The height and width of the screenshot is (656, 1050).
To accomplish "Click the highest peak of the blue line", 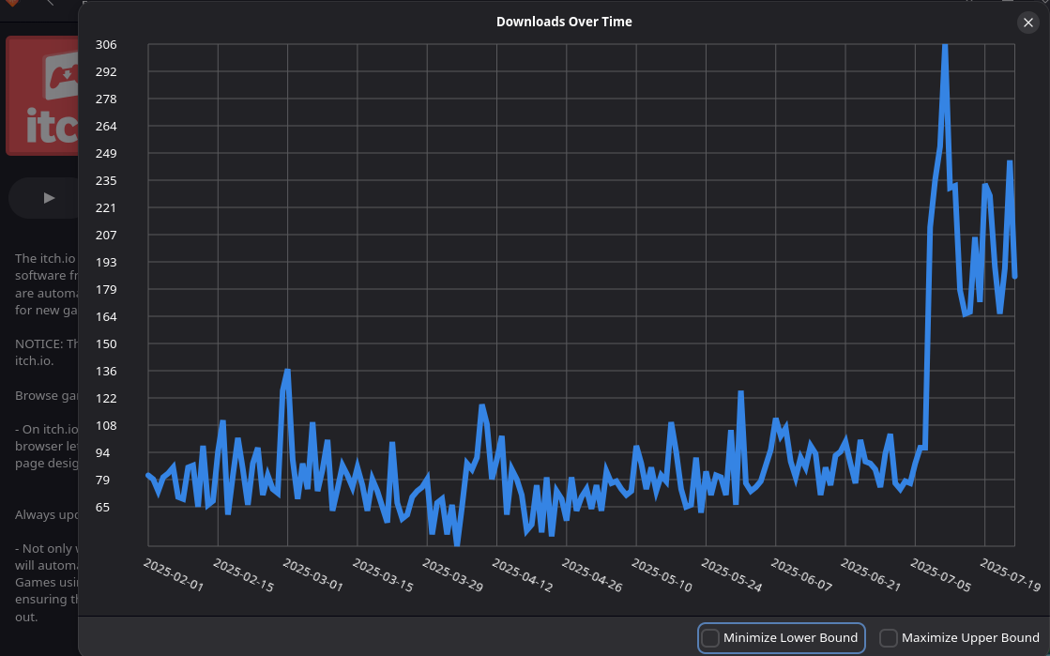I will pos(945,47).
